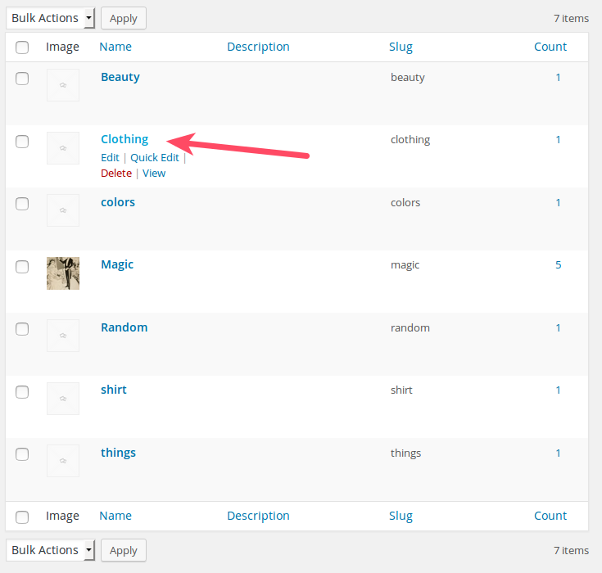This screenshot has width=602, height=573.
Task: Delete the Clothing category
Action: pos(115,174)
